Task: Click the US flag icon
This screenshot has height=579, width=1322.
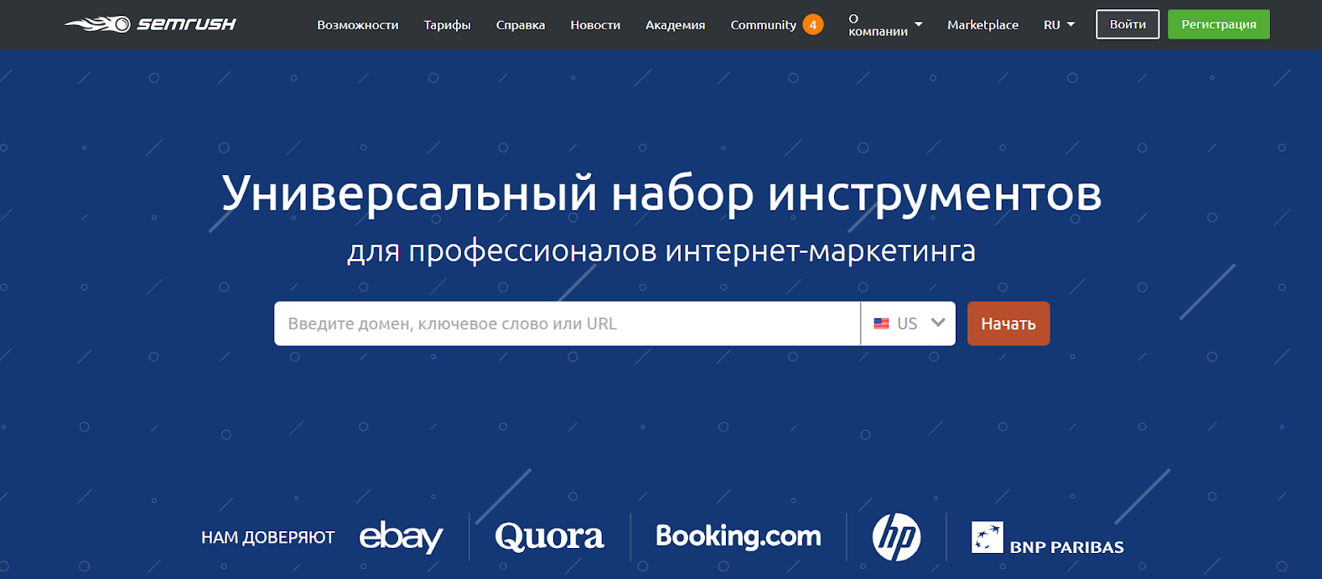Action: click(881, 323)
